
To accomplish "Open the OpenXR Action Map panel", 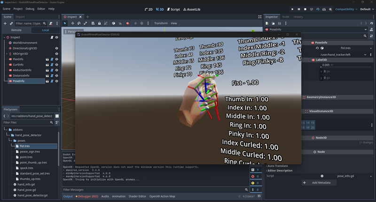I will coord(162,196).
